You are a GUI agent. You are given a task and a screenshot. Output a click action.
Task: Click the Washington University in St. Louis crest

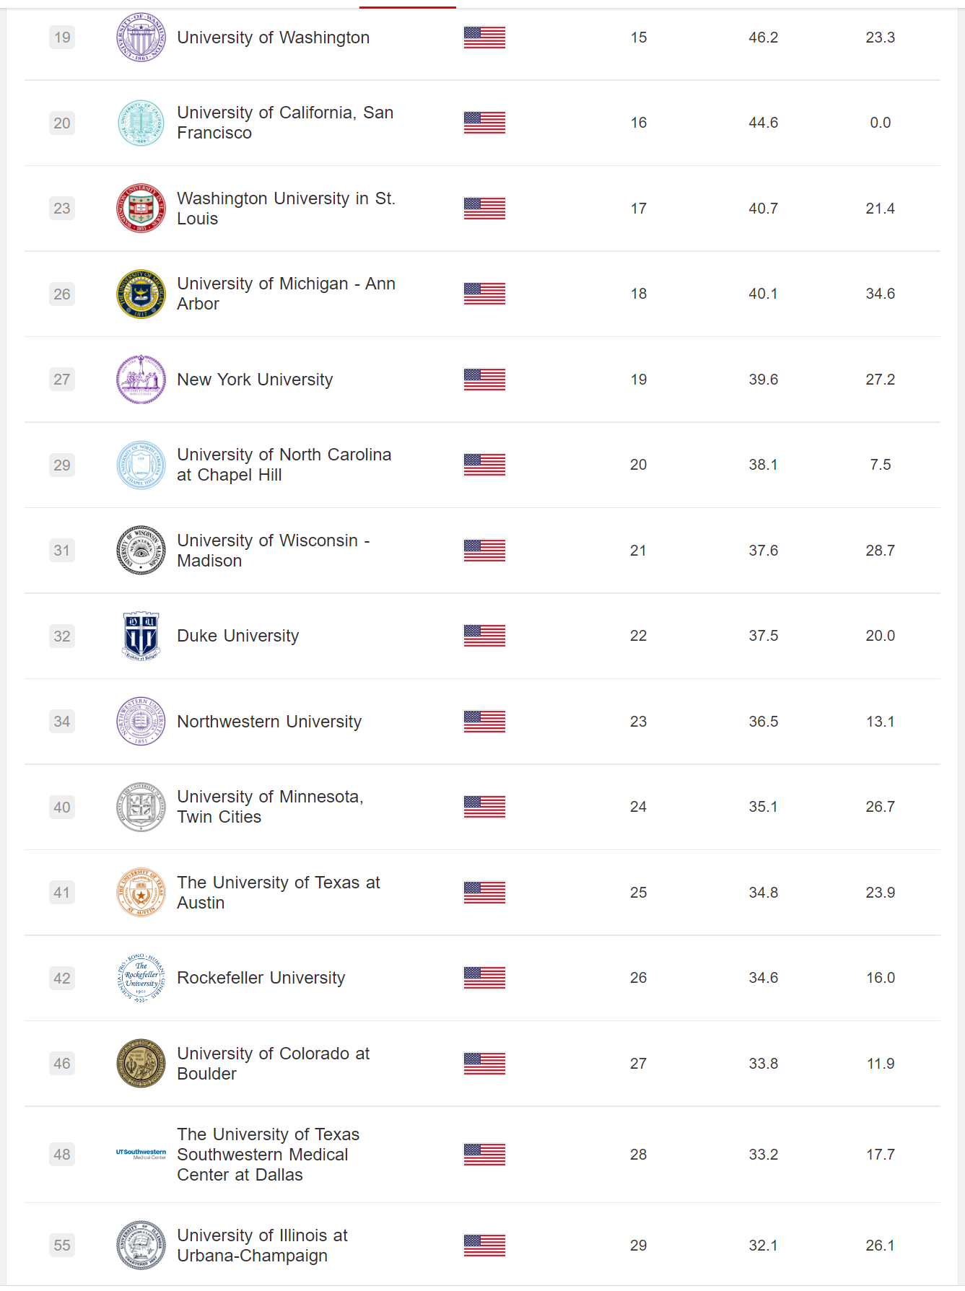(141, 209)
